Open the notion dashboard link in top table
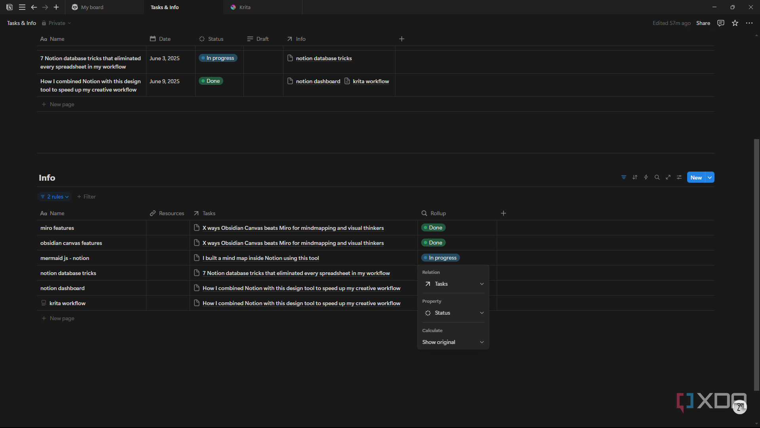The height and width of the screenshot is (428, 760). [314, 81]
